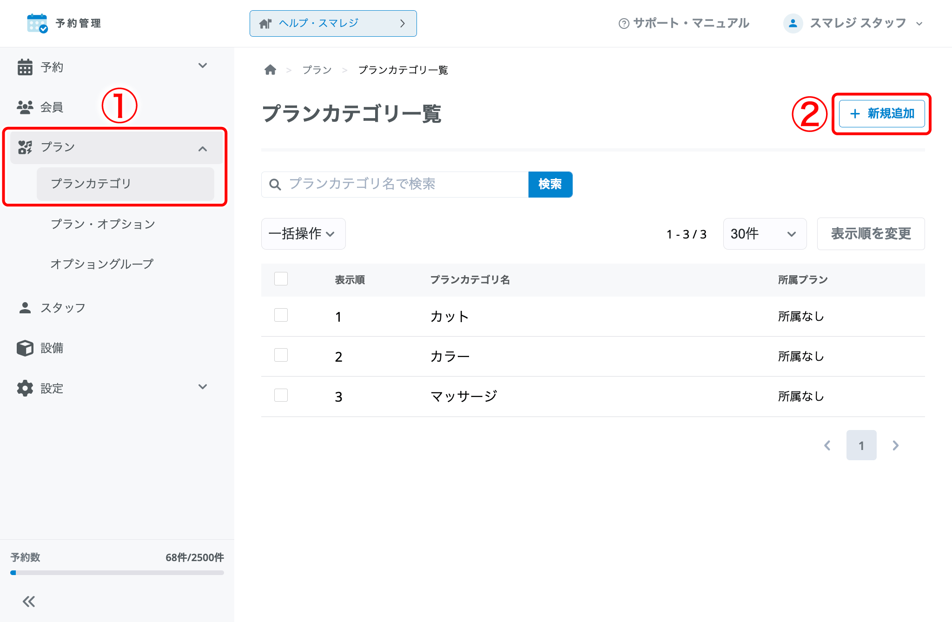This screenshot has height=622, width=952.
Task: Click the home icon in breadcrumb
Action: tap(270, 70)
